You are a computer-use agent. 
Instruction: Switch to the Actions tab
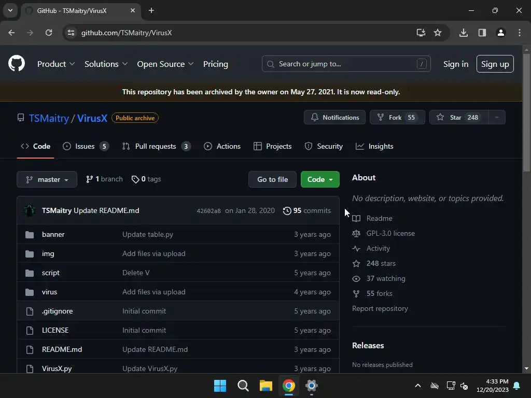[x=222, y=146]
